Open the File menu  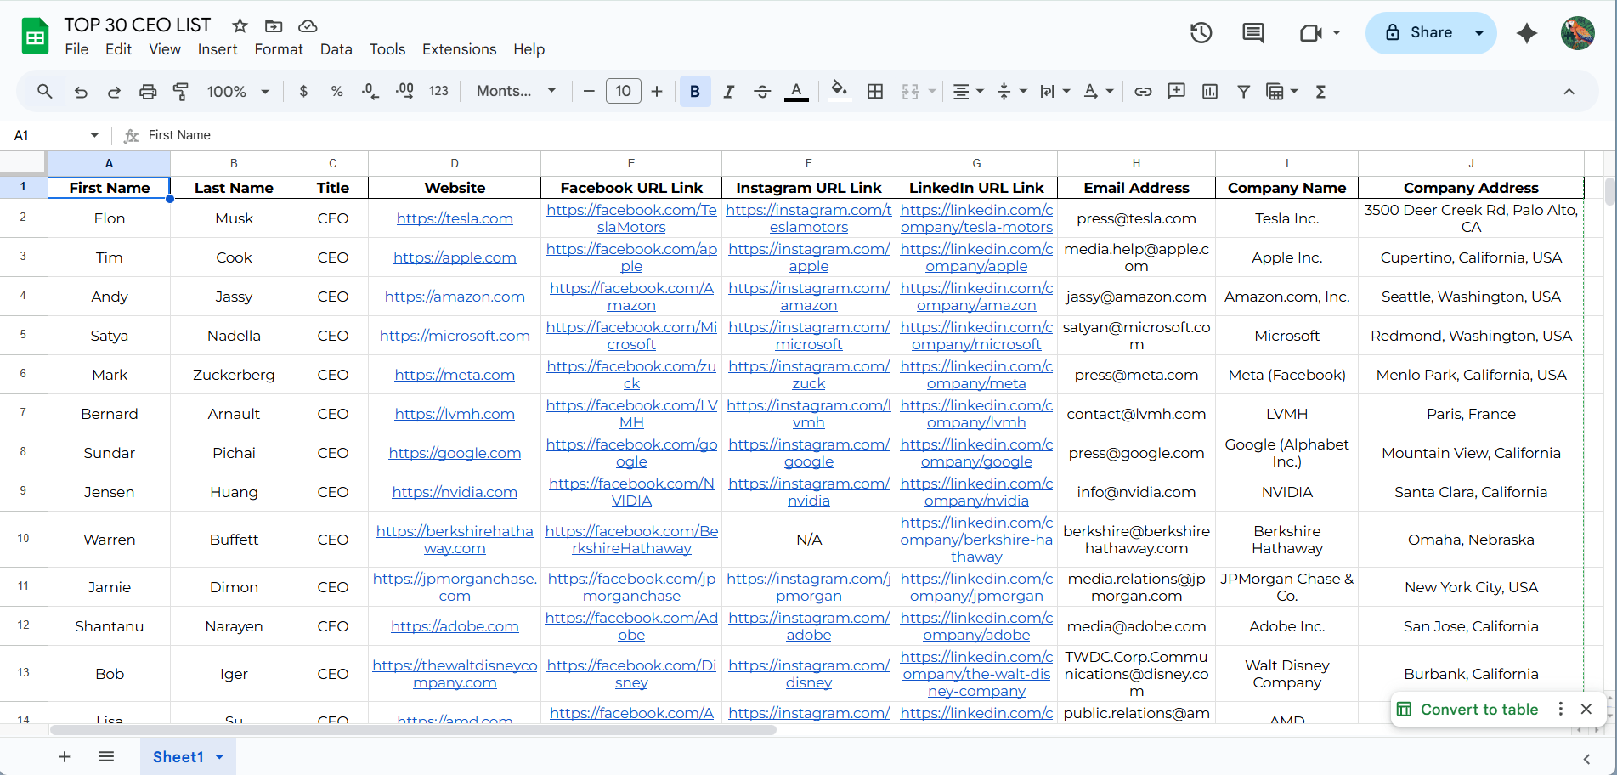pyautogui.click(x=76, y=49)
